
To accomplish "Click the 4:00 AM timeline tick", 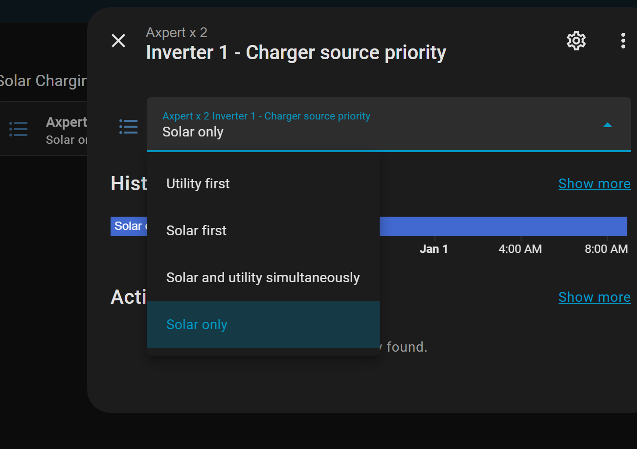I will (520, 249).
